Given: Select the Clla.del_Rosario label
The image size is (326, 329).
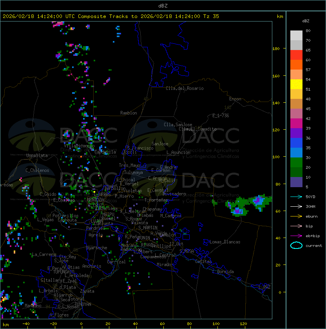Looking at the screenshot, I should [x=185, y=89].
